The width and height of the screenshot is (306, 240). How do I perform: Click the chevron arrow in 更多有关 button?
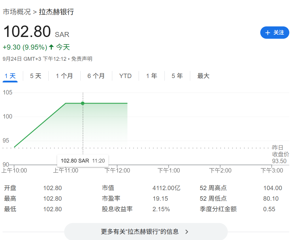coord(187,232)
